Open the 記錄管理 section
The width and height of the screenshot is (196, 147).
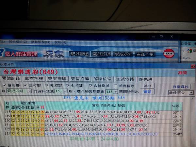79,54
